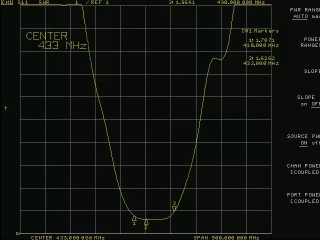Click the CENTER 433.000 000 MHz stimulus readout

pyautogui.click(x=68, y=238)
